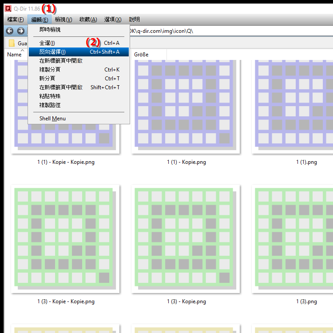
Task: Open the 說明 menu
Action: coord(134,20)
